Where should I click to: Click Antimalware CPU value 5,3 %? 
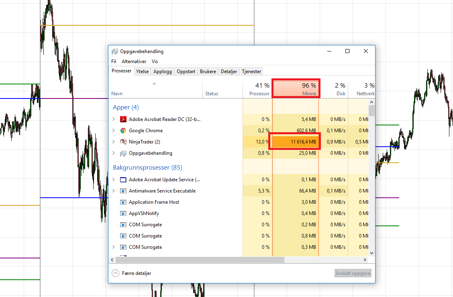click(x=264, y=191)
